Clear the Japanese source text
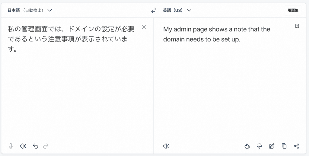Screen dimensions: 309x156 (144, 27)
